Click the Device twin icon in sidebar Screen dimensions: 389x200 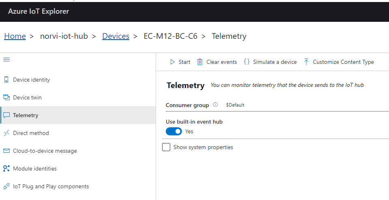point(6,97)
